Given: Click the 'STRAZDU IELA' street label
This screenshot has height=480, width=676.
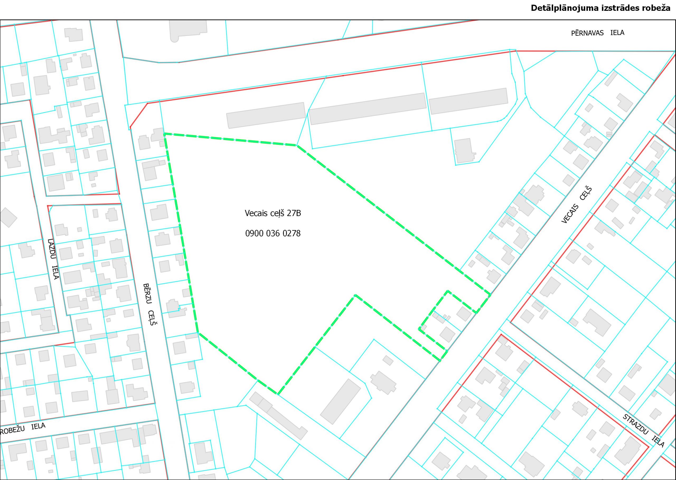Looking at the screenshot, I should point(643,431).
